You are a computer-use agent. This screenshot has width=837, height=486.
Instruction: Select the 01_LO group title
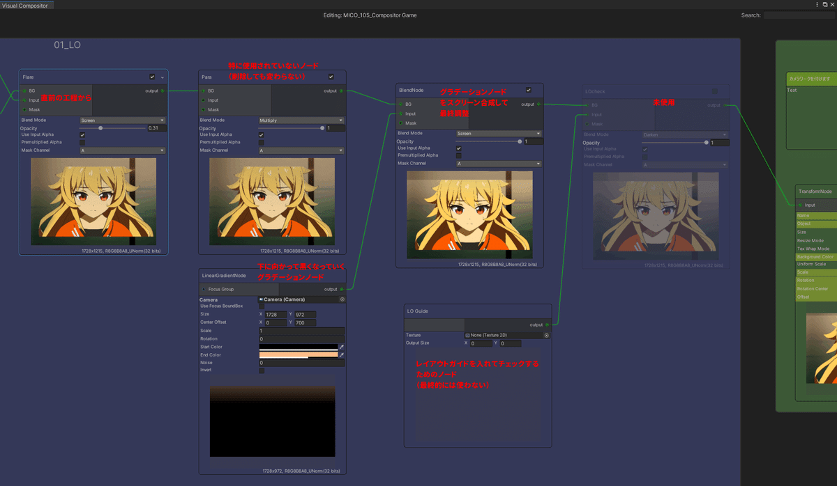click(x=68, y=45)
